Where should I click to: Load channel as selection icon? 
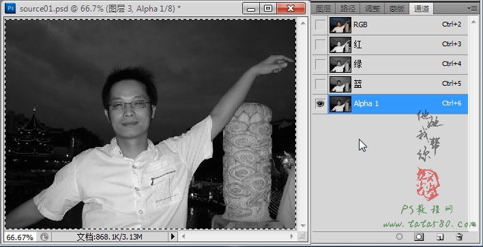[x=400, y=237]
